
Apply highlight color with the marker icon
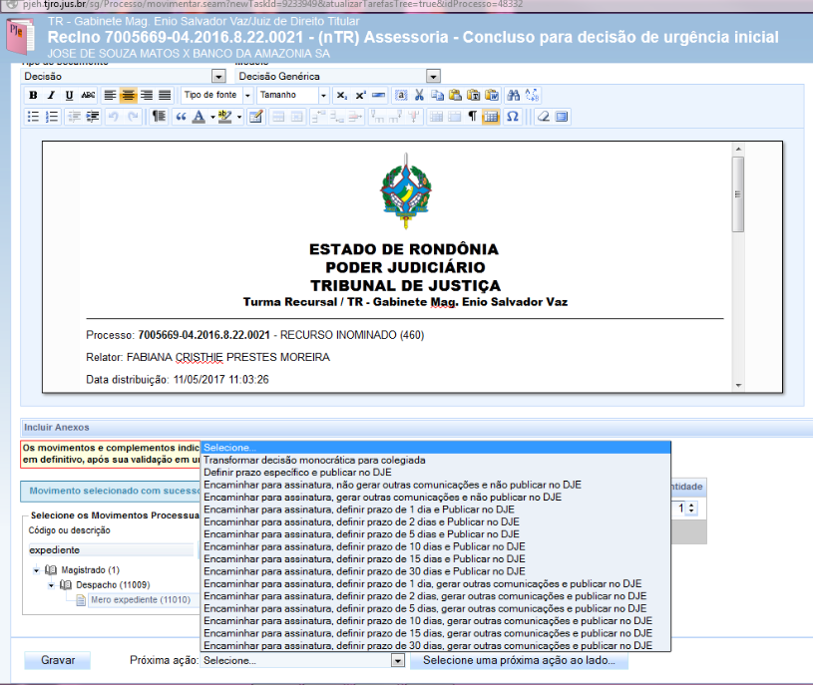[x=225, y=117]
